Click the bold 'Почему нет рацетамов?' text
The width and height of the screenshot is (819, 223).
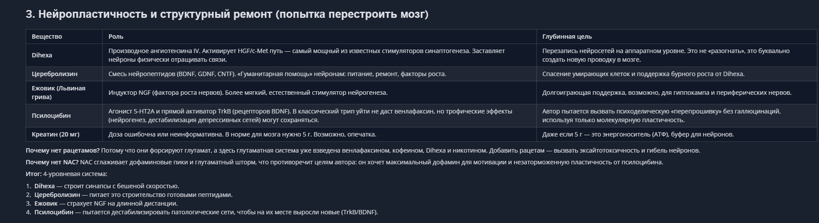click(63, 150)
